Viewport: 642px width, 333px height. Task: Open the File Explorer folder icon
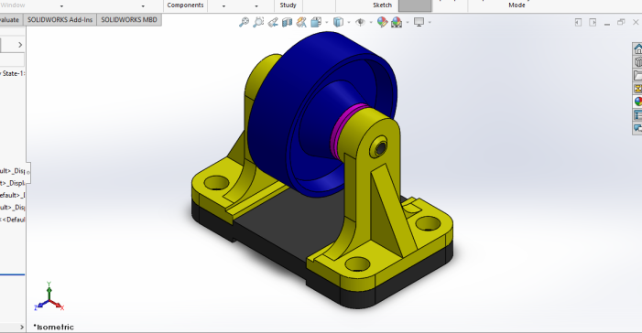638,75
